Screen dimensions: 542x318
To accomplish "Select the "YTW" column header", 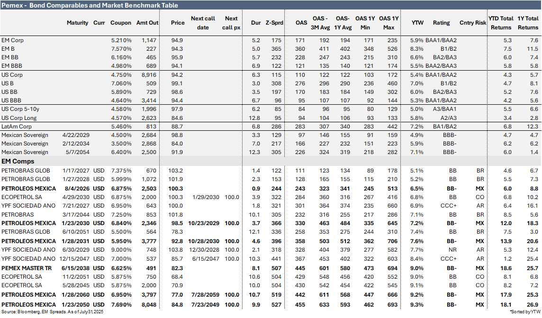I will pyautogui.click(x=417, y=23).
